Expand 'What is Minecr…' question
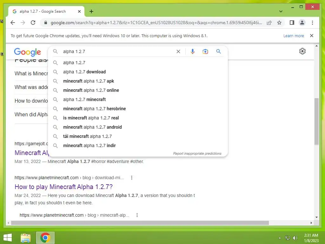This screenshot has width=325, height=244. coord(31,73)
